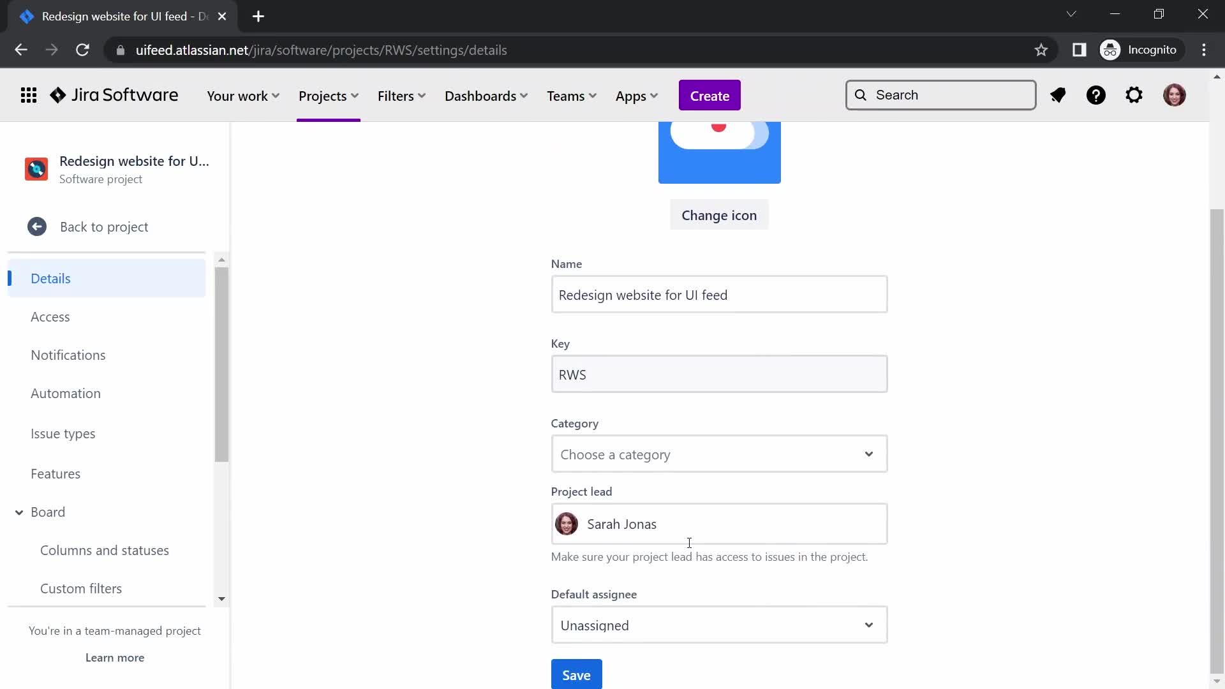Click the Project name input field

tap(719, 295)
